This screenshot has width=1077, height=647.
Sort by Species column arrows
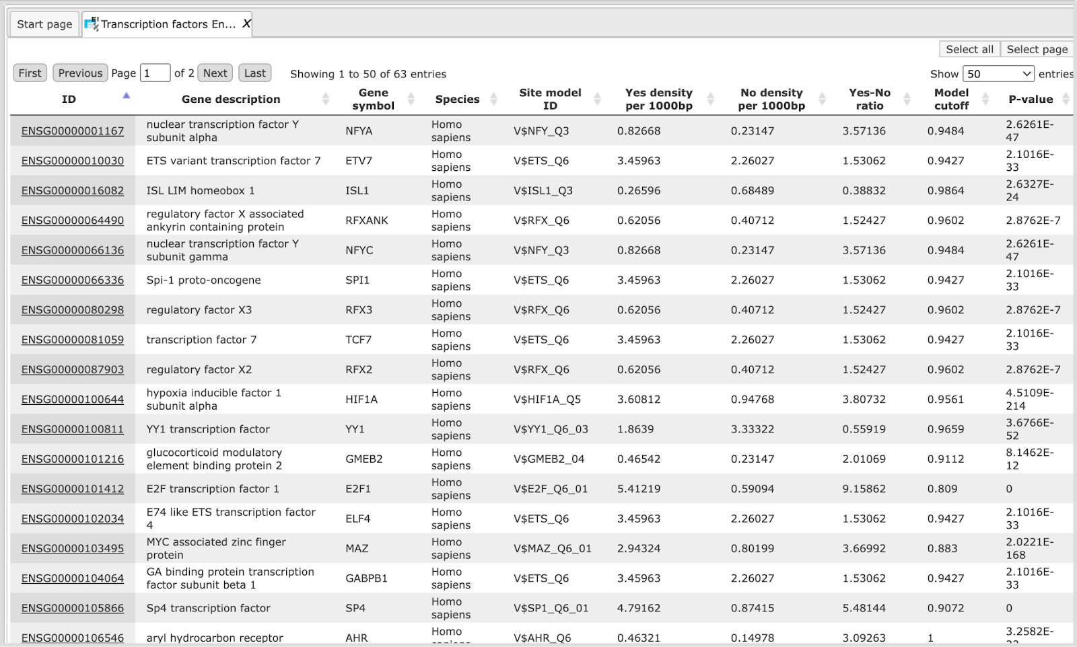tap(493, 99)
